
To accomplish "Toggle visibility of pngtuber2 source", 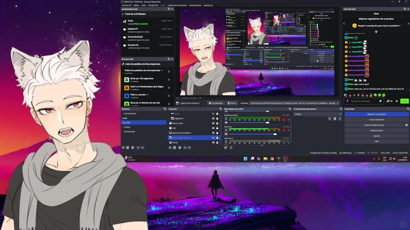I will [213, 119].
